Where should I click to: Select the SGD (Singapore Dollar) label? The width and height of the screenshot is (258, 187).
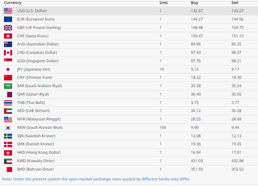point(38,61)
